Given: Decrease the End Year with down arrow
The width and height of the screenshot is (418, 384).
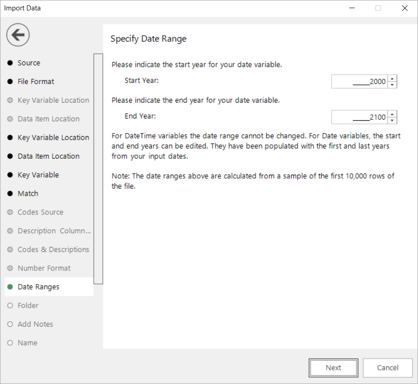Looking at the screenshot, I should point(392,120).
